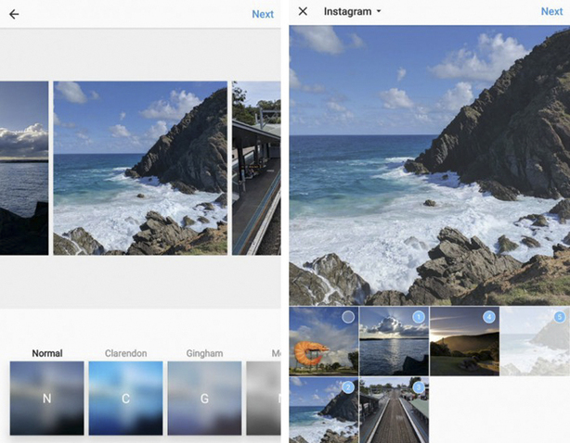Select the Normal filter thumbnail
The image size is (570, 443).
(x=47, y=398)
